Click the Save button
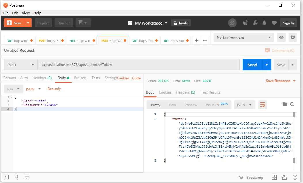The width and height of the screenshot is (303, 183). coord(281,65)
